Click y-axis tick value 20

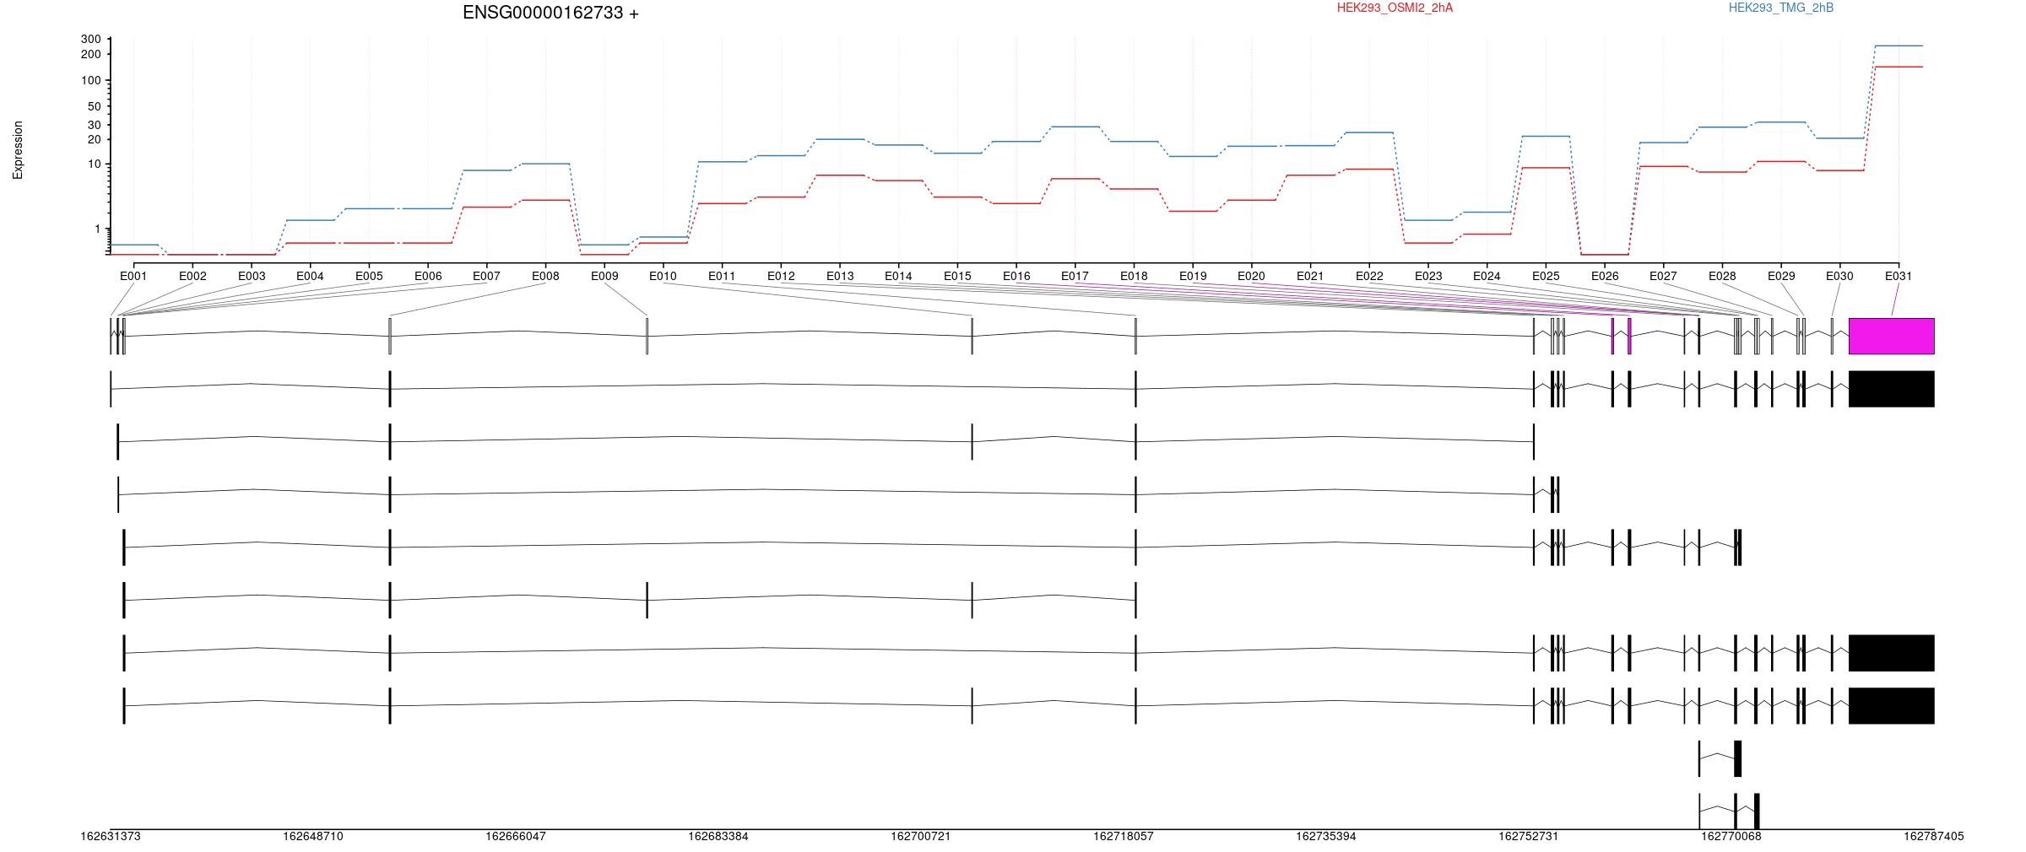point(94,139)
